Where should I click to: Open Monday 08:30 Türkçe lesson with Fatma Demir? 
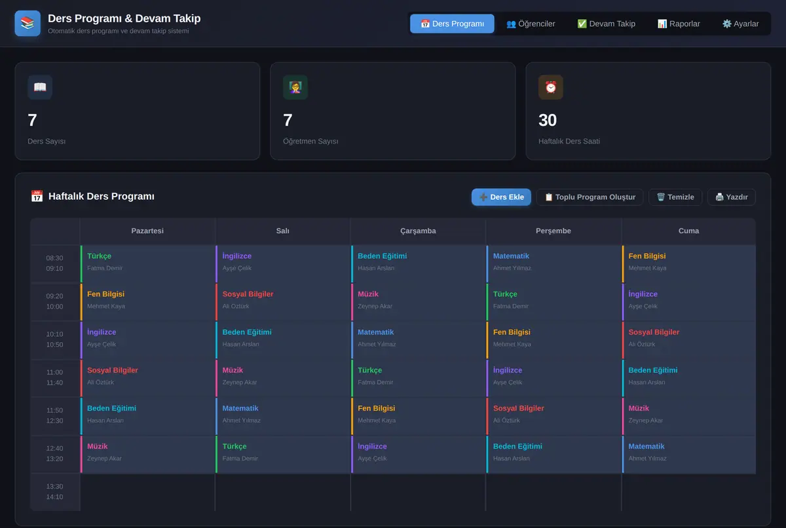click(x=147, y=264)
